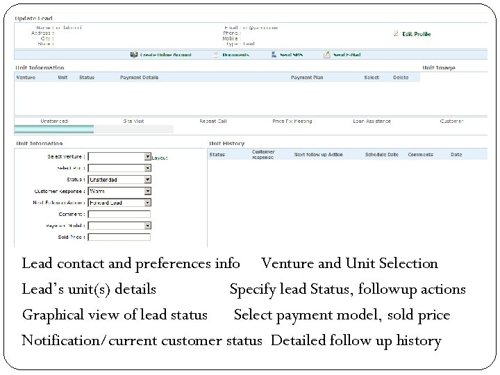Open the Select Venture dropdown

click(119, 156)
